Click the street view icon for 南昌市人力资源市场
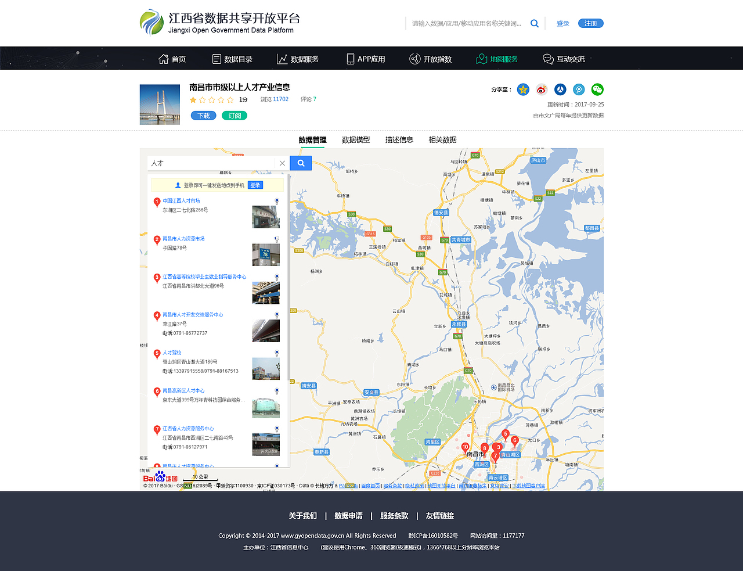743x571 pixels. click(277, 239)
